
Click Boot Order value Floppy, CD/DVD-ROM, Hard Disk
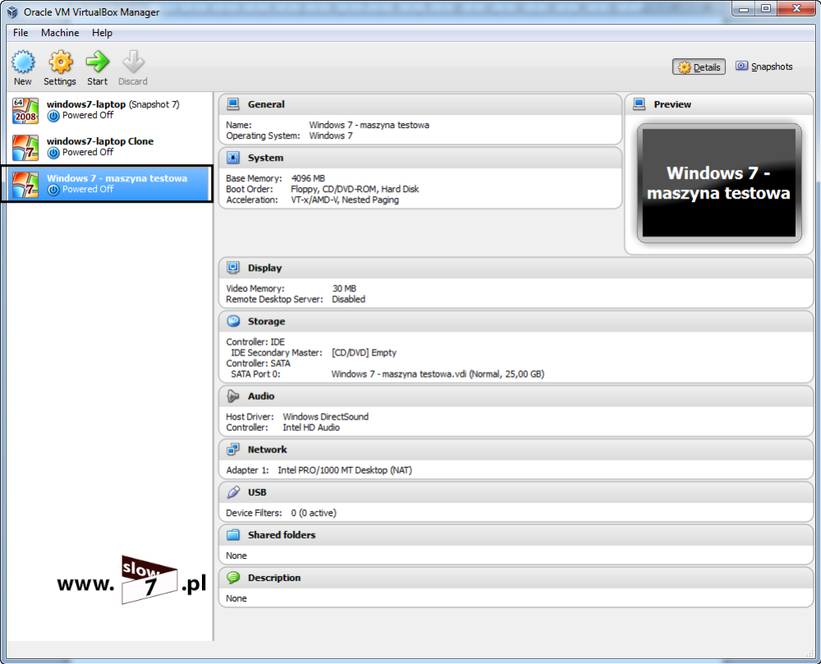tap(355, 189)
